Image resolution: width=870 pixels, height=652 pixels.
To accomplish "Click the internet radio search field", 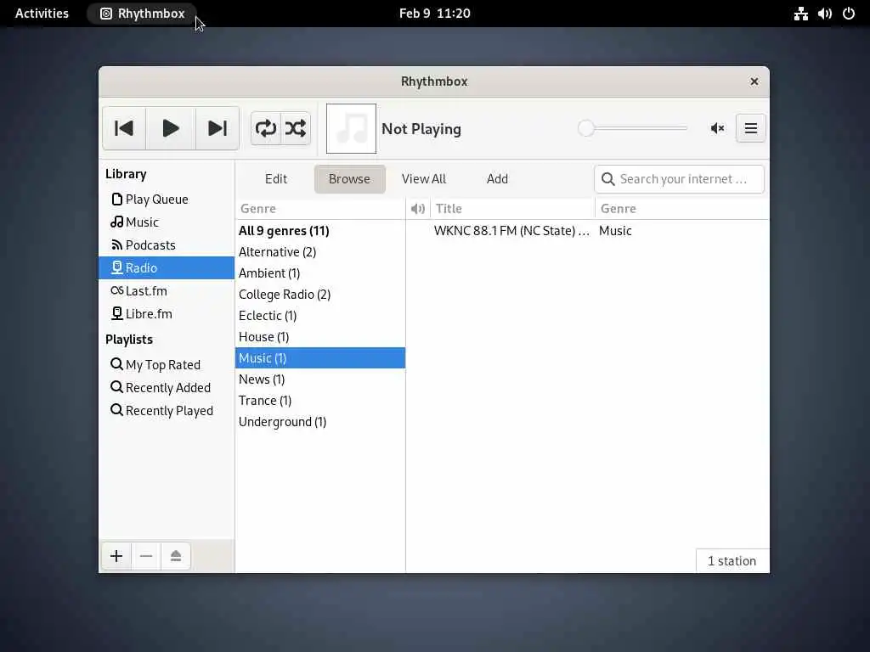I will [x=679, y=179].
